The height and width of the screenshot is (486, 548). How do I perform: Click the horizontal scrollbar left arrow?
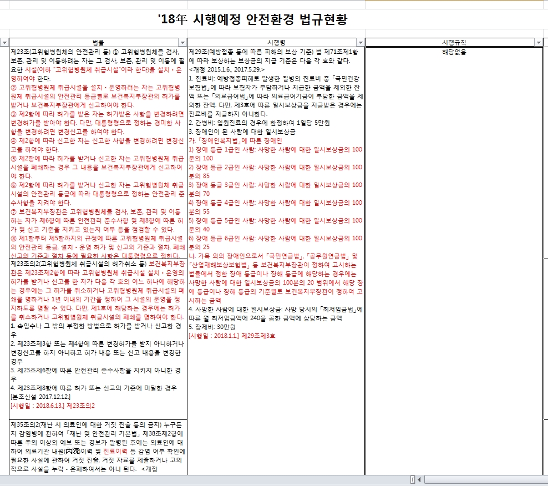pyautogui.click(x=420, y=479)
